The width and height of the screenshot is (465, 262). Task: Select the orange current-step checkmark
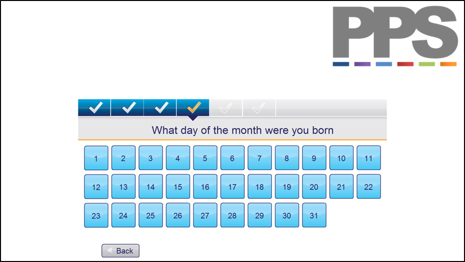(193, 108)
